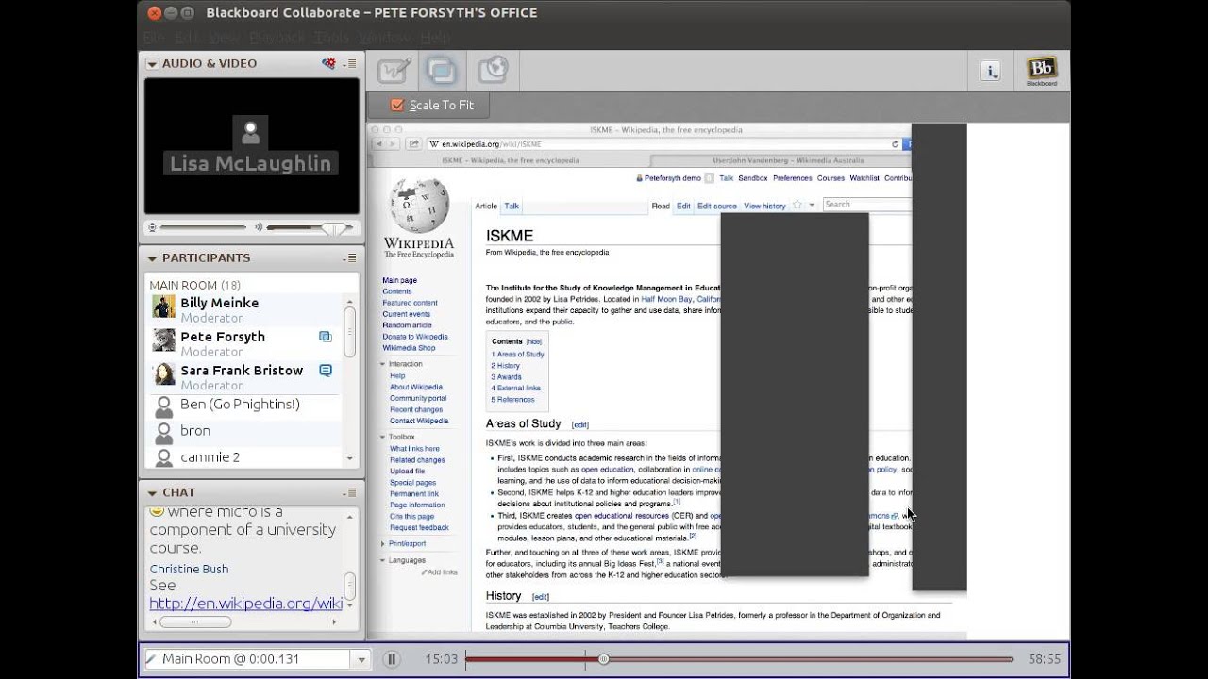Switch to Whiteboard mode icon

point(395,71)
